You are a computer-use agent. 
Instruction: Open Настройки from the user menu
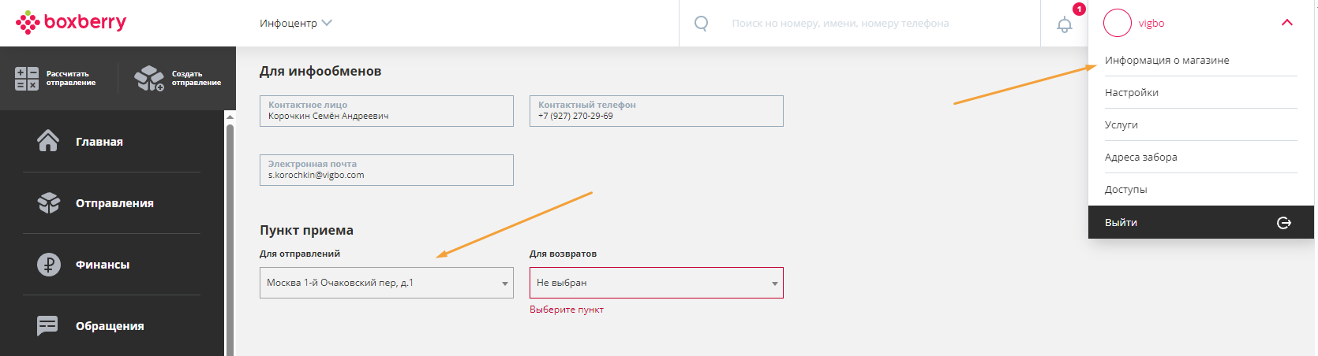[x=1132, y=92]
